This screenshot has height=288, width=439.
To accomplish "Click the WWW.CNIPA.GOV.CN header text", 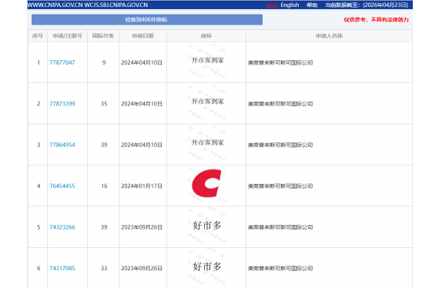I will (55, 5).
